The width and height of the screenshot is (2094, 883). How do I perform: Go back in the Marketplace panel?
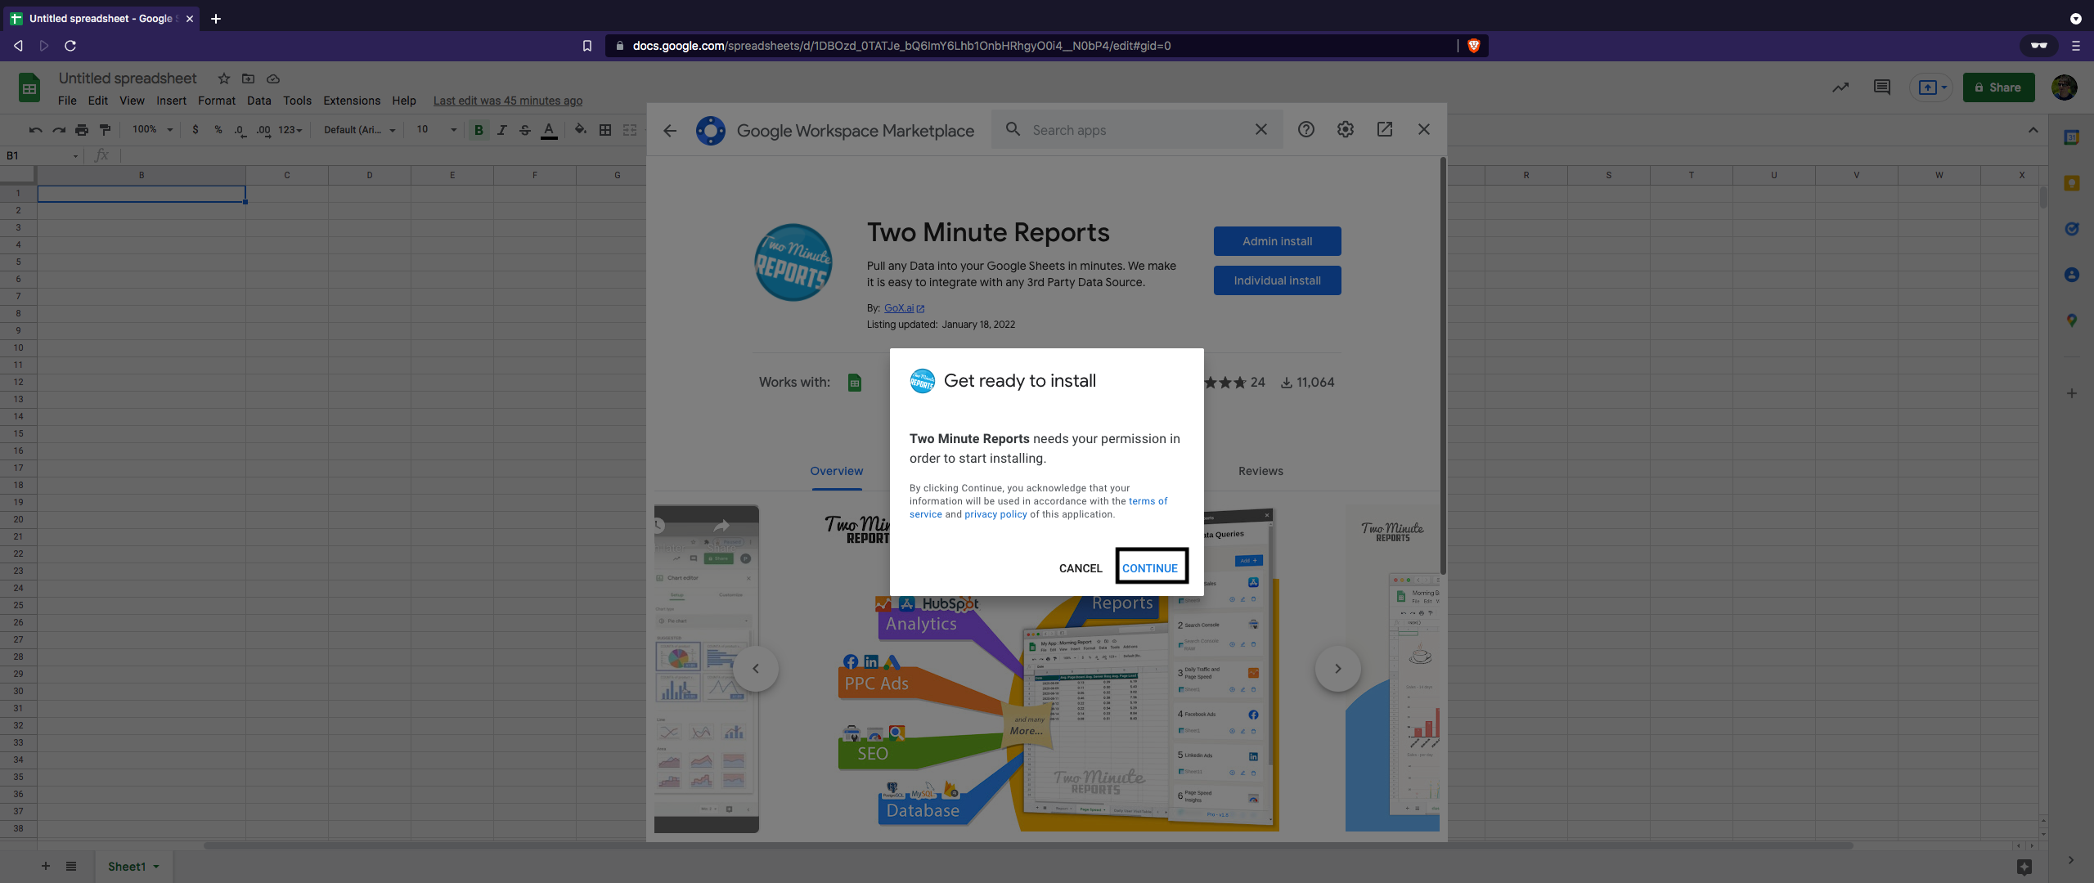[x=670, y=130]
